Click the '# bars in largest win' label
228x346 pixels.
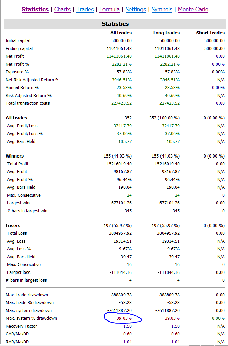(27, 211)
